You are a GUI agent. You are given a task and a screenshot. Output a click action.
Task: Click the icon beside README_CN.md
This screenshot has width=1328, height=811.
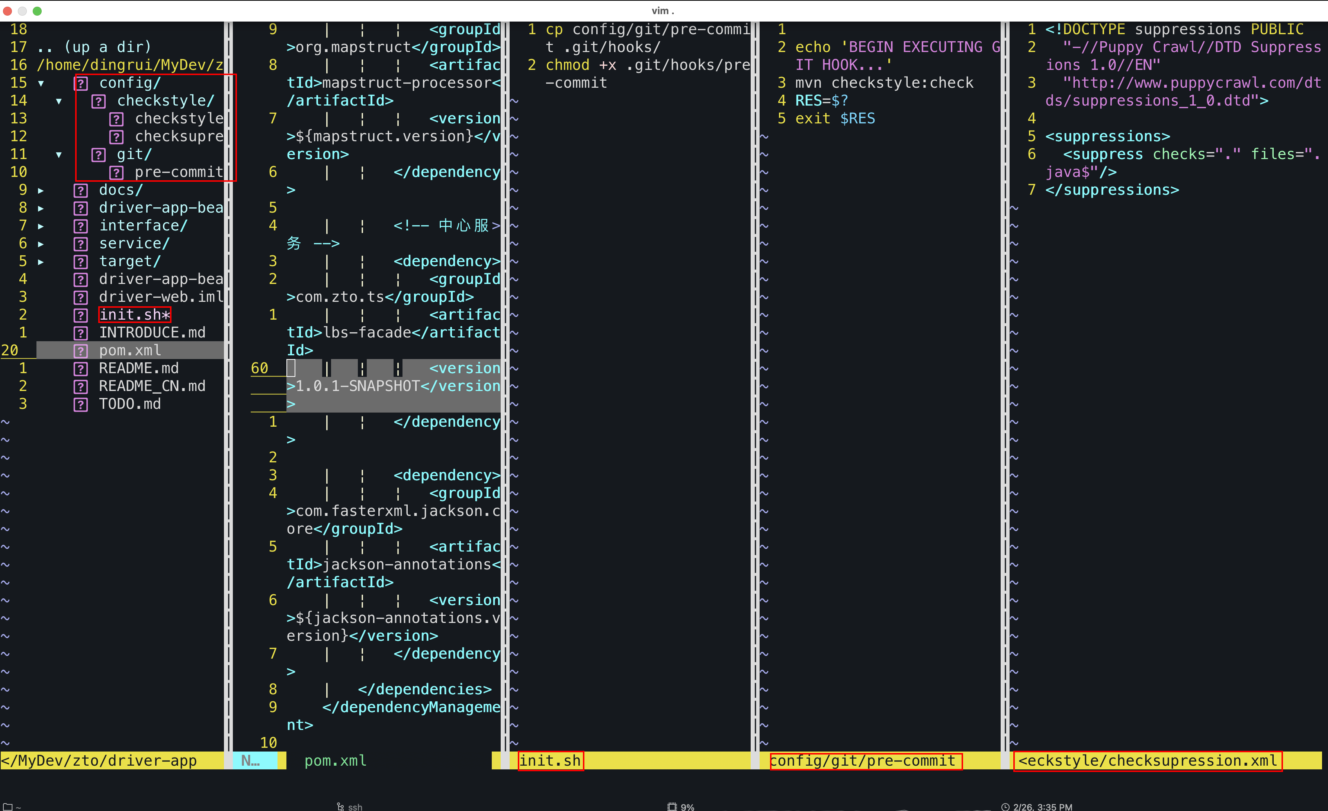click(x=80, y=387)
